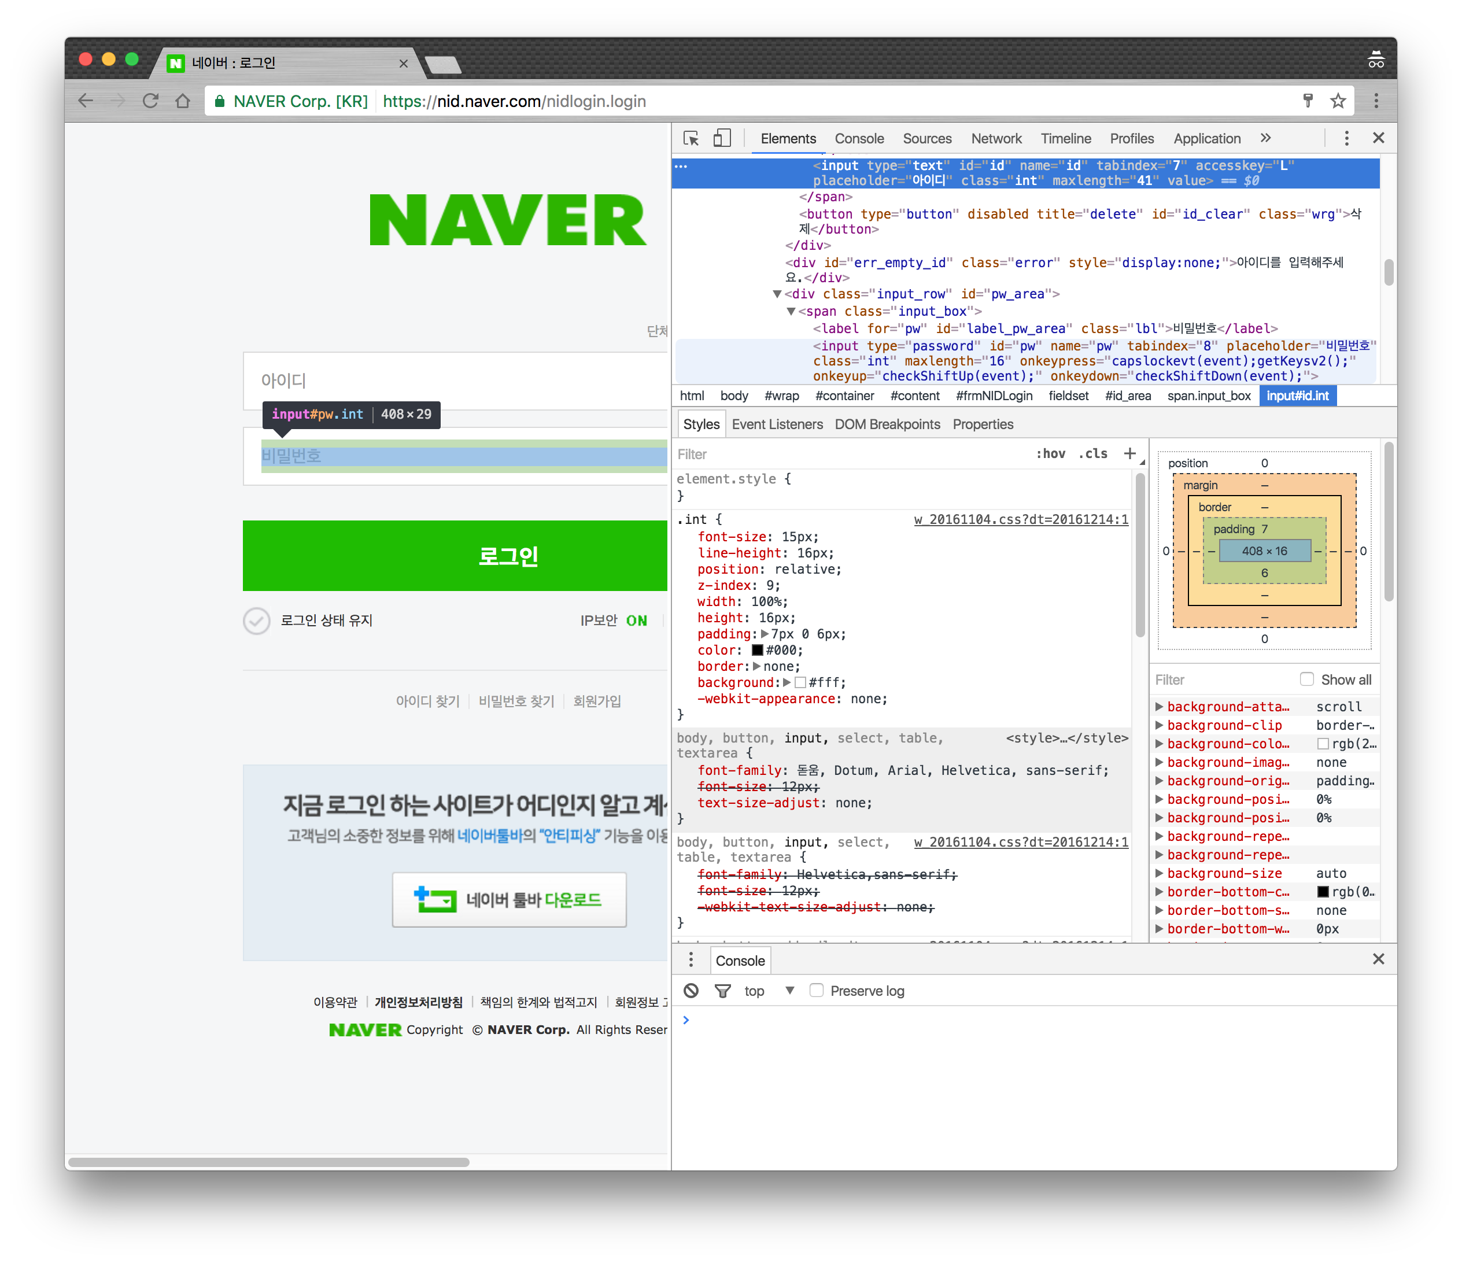This screenshot has width=1462, height=1263.
Task: Switch to the Network tab
Action: point(996,138)
